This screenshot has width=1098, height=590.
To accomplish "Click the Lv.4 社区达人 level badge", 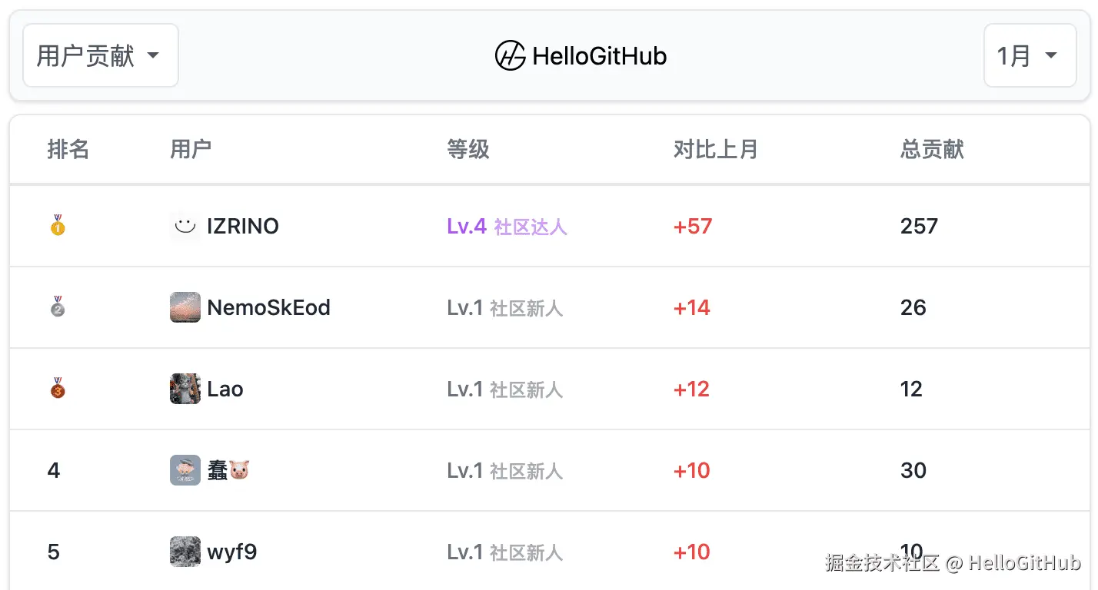I will click(x=507, y=226).
